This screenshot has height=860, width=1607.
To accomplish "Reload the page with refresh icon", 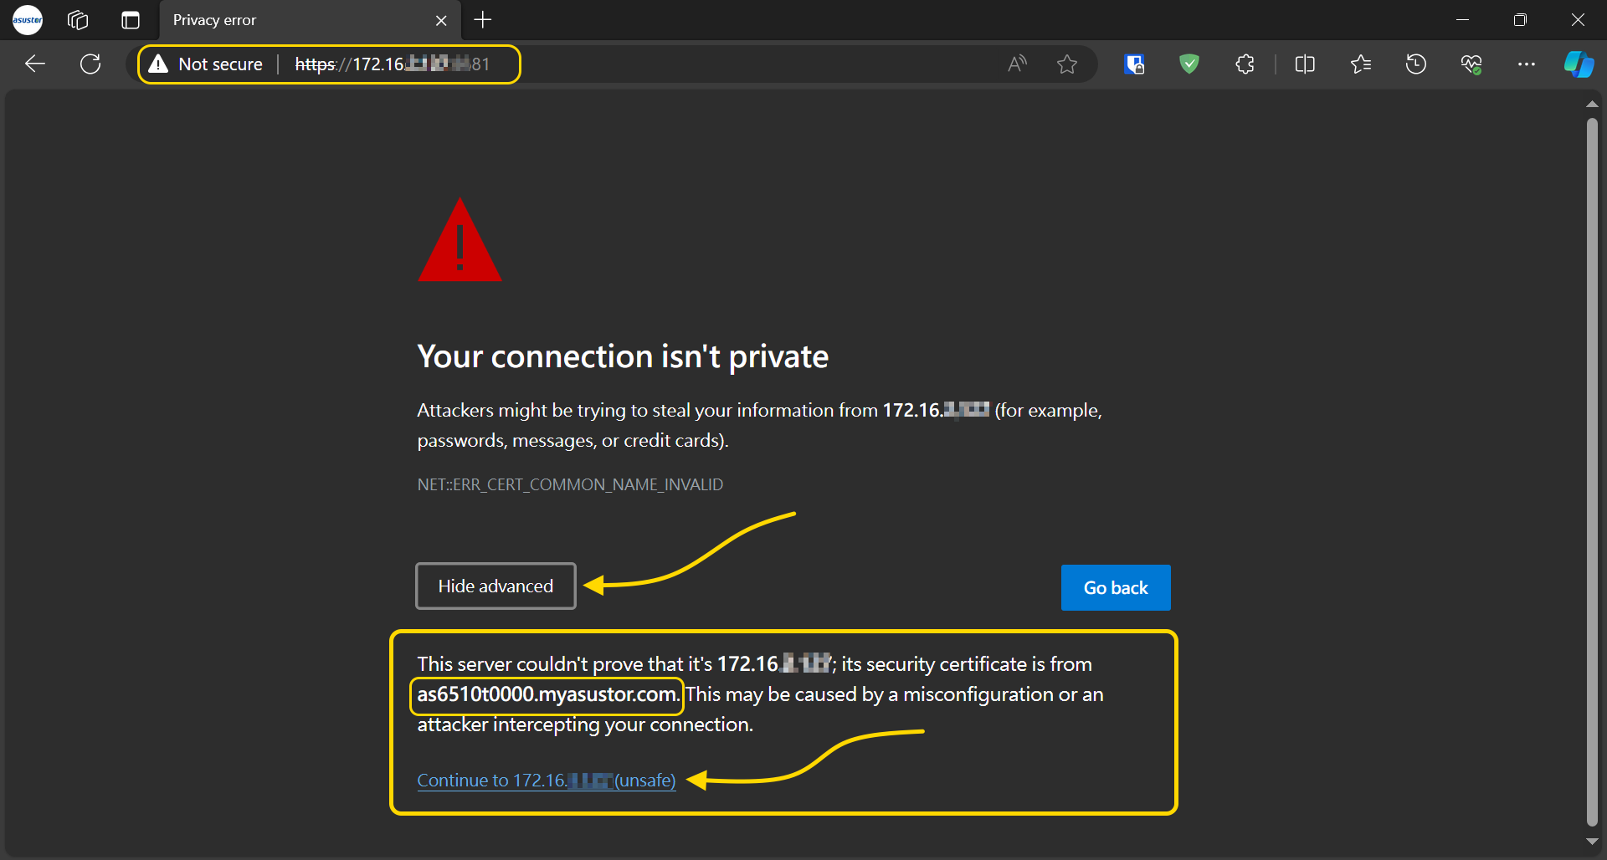I will [90, 64].
